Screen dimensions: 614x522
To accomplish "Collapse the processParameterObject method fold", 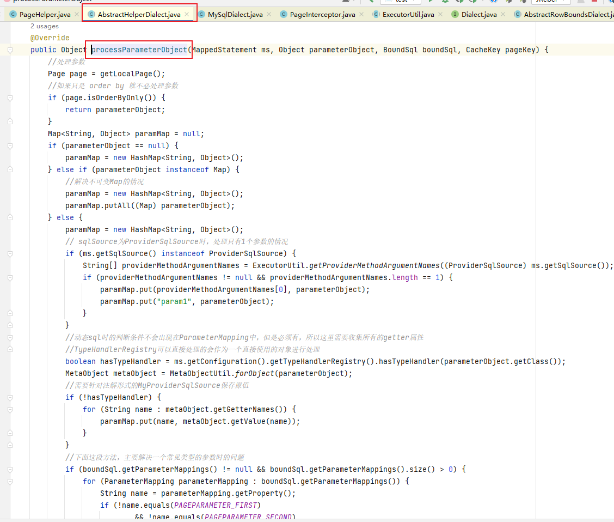I will [x=10, y=50].
